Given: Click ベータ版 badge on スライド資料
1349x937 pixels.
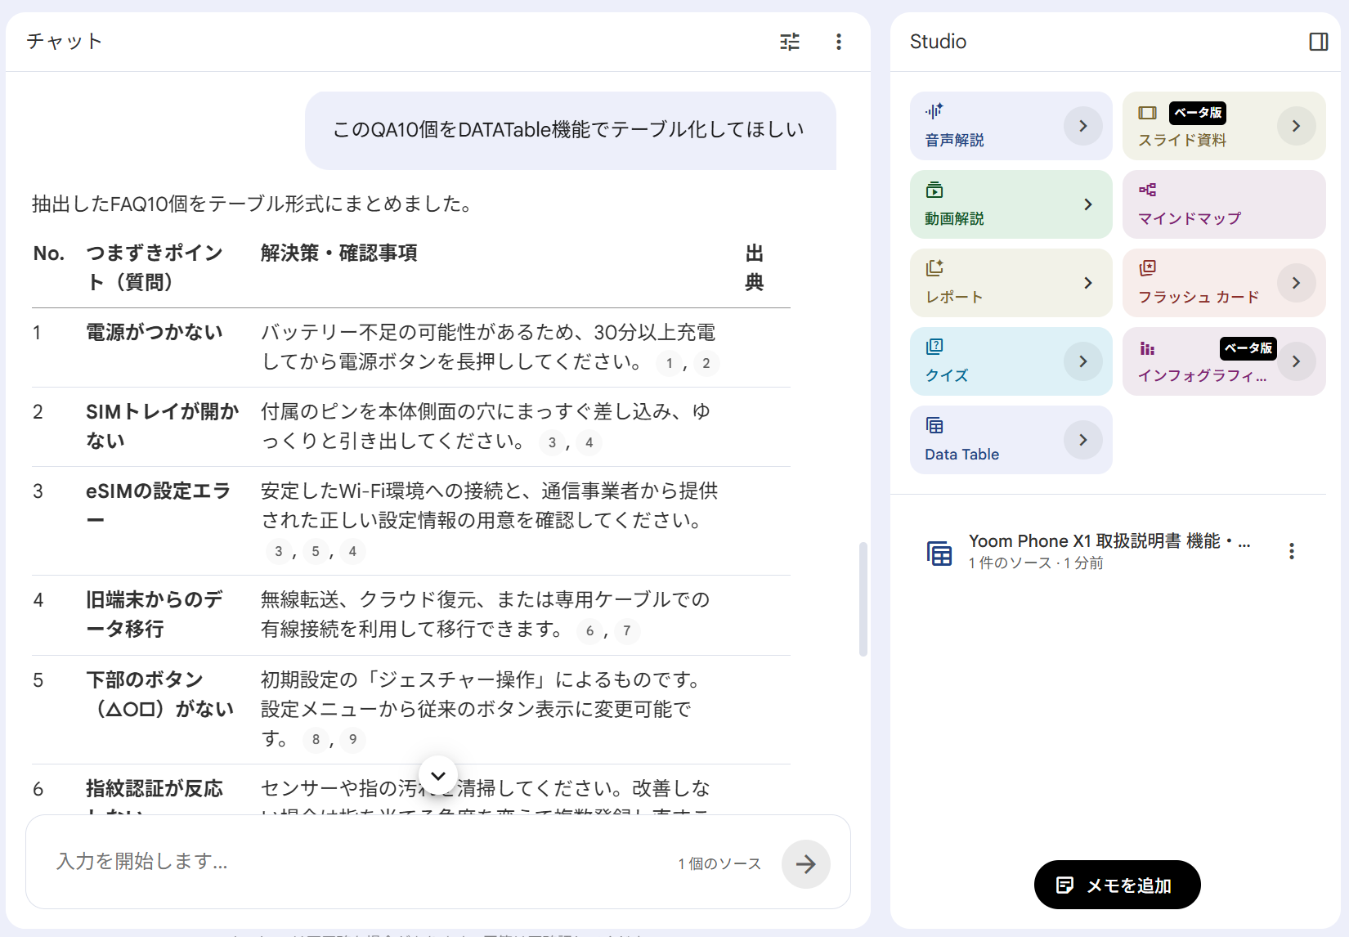Looking at the screenshot, I should tap(1198, 113).
